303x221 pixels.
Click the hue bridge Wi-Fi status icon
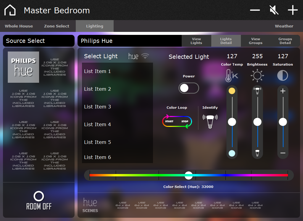(x=145, y=56)
